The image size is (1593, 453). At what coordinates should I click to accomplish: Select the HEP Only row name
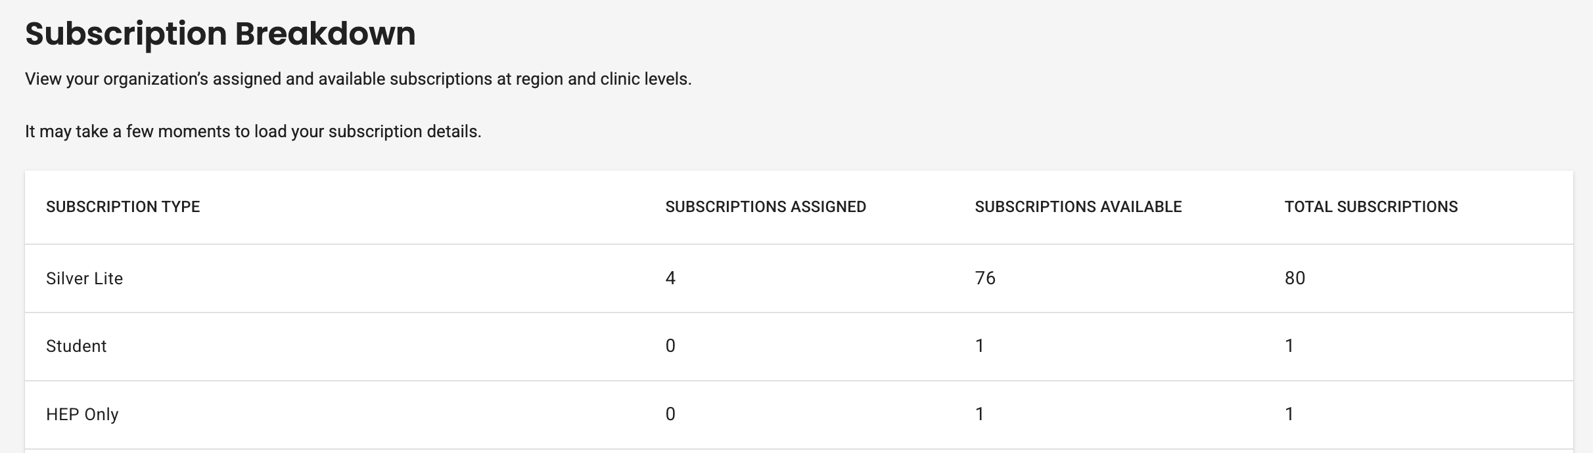coord(82,414)
